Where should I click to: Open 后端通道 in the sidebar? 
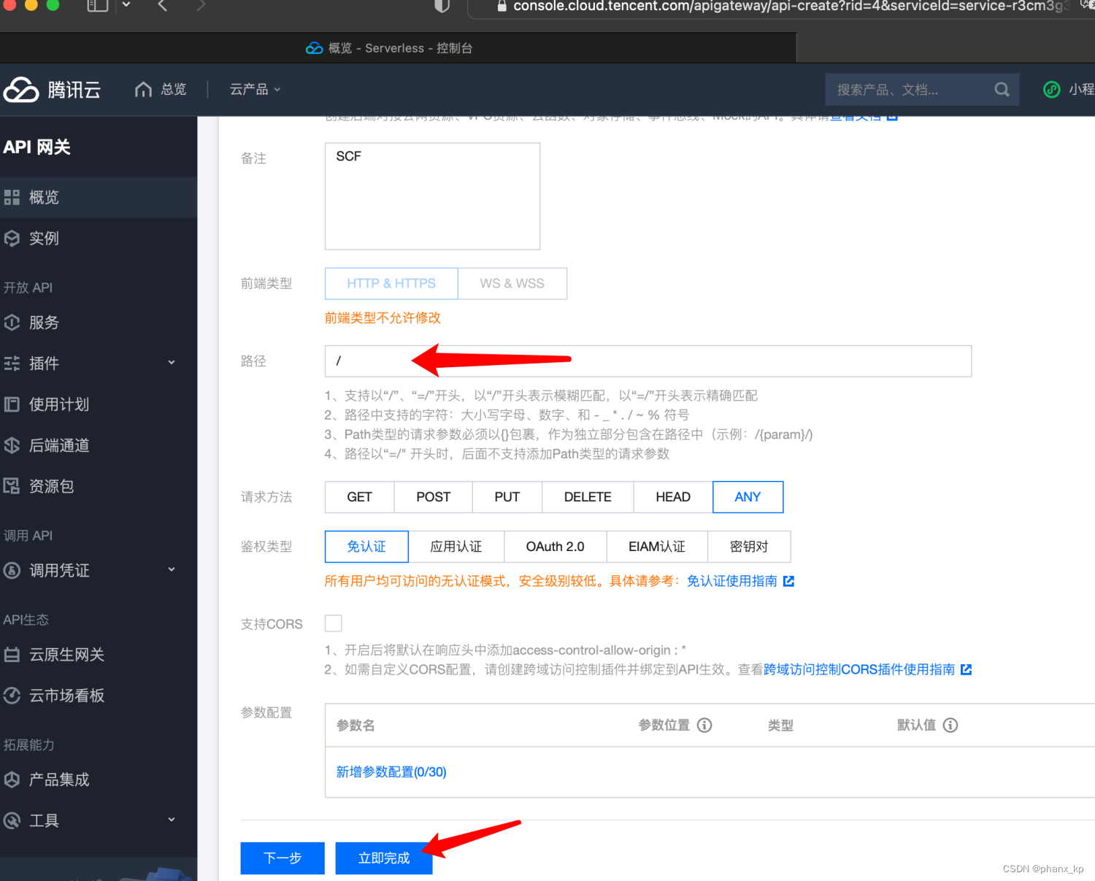click(99, 445)
